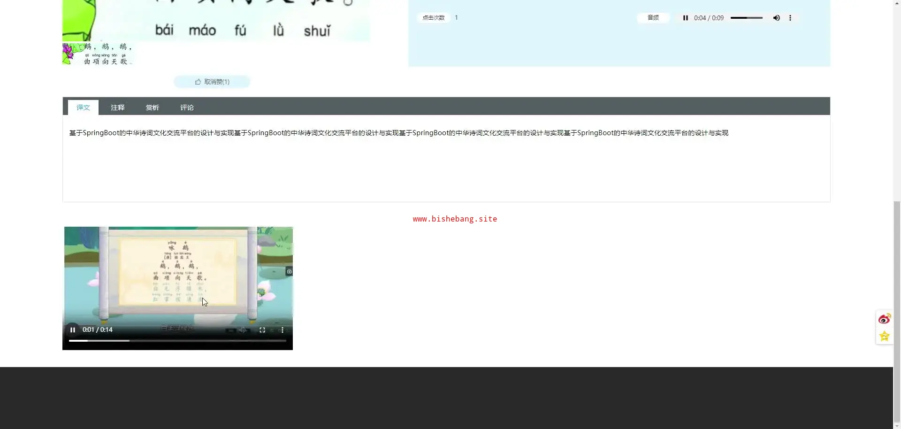Image resolution: width=901 pixels, height=429 pixels.
Task: Click the 取消赞 unlike button
Action: click(212, 82)
